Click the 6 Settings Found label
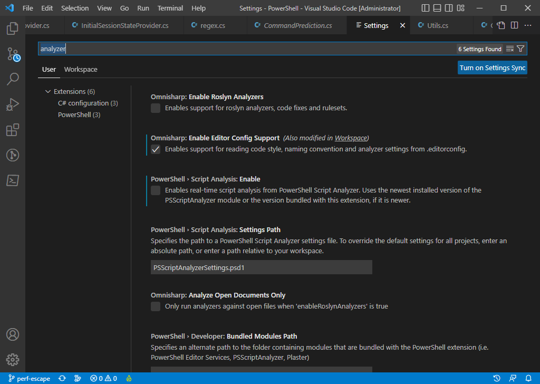This screenshot has width=540, height=384. (x=480, y=49)
